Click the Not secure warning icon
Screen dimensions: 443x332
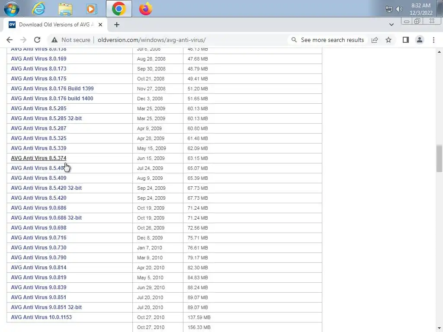[x=55, y=40]
